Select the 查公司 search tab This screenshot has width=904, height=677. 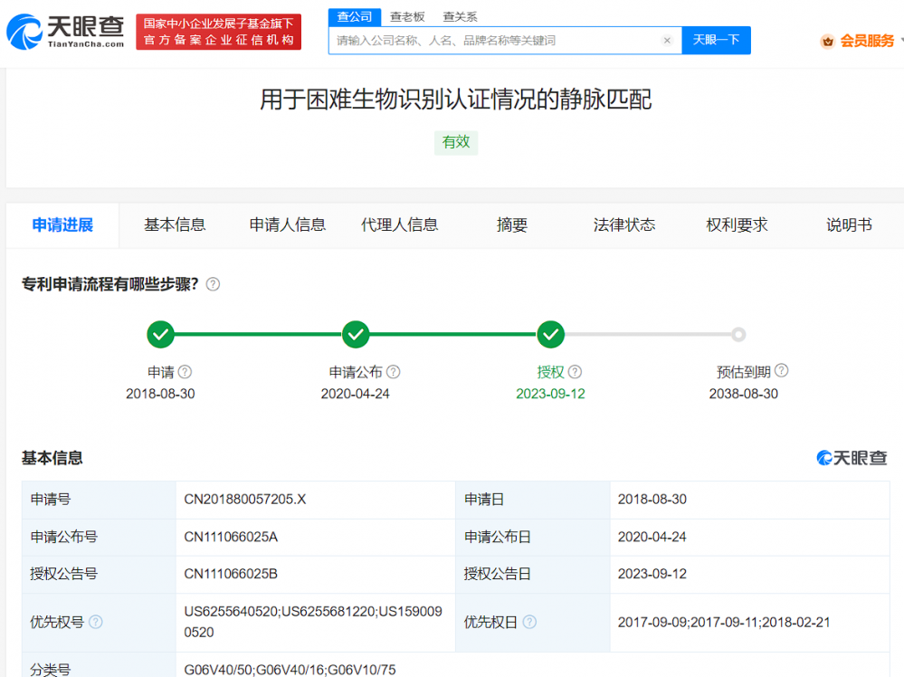[355, 16]
